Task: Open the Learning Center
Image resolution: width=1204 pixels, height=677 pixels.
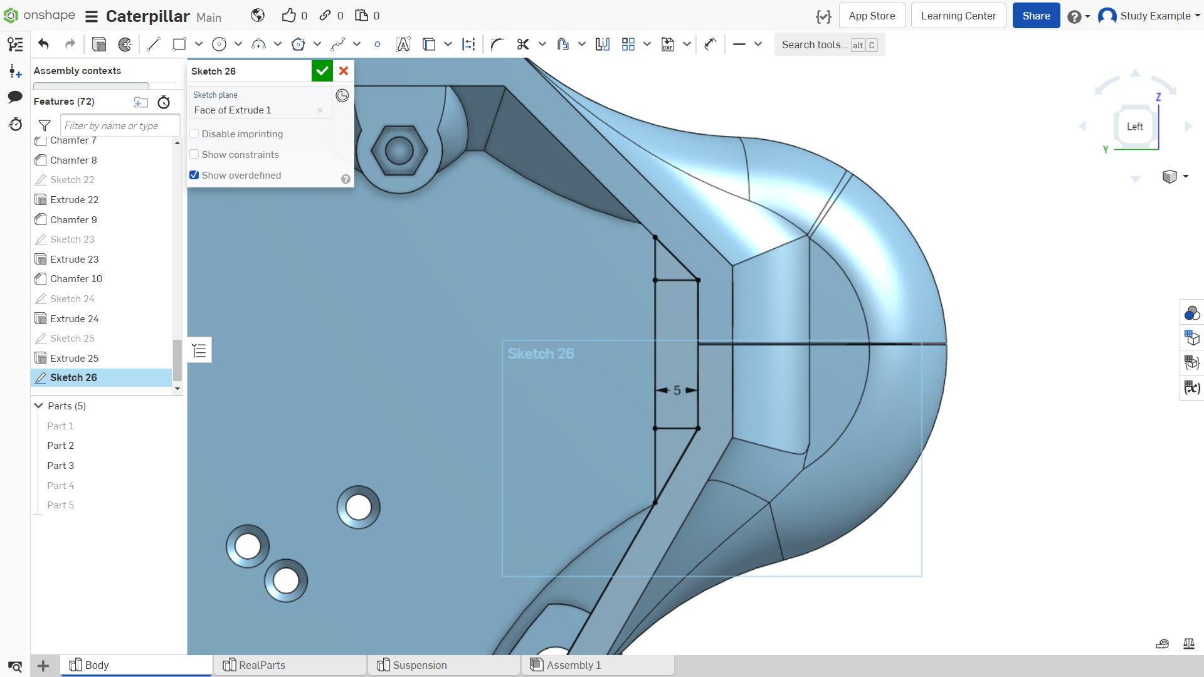Action: click(x=958, y=16)
